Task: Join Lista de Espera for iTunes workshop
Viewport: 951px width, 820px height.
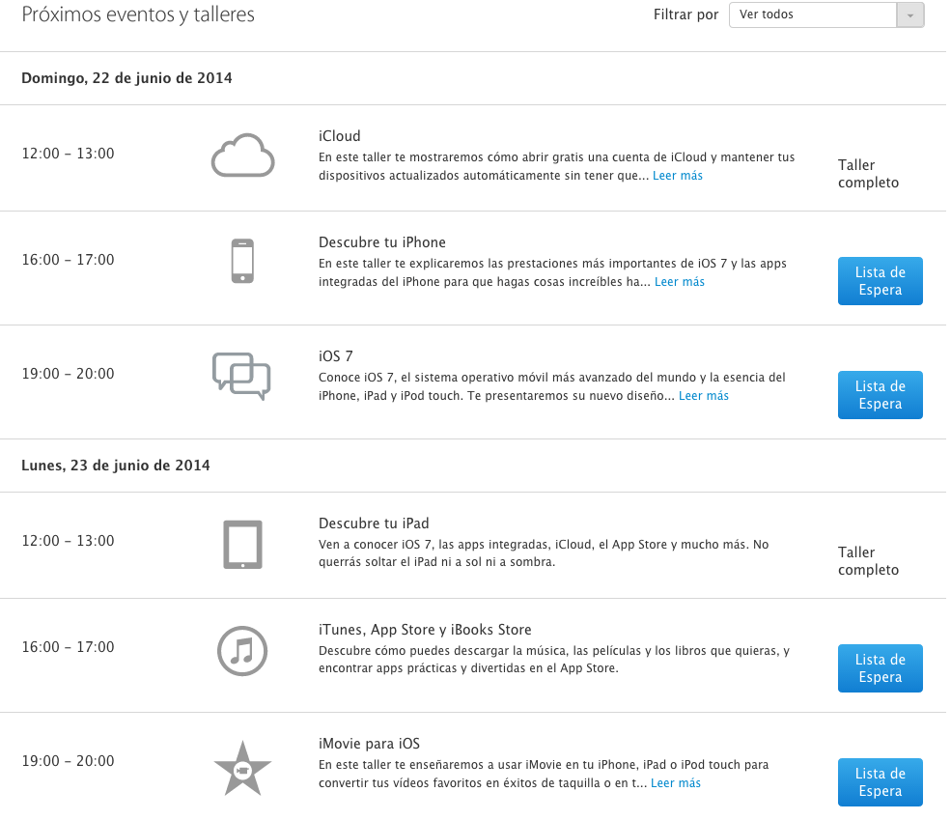Action: [x=881, y=668]
